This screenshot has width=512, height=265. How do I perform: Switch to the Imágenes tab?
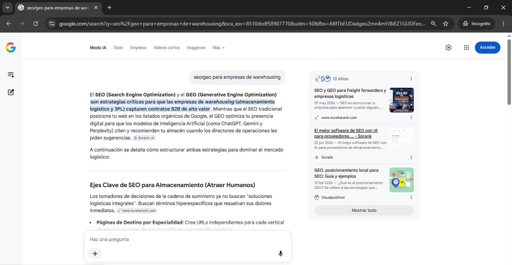click(196, 48)
